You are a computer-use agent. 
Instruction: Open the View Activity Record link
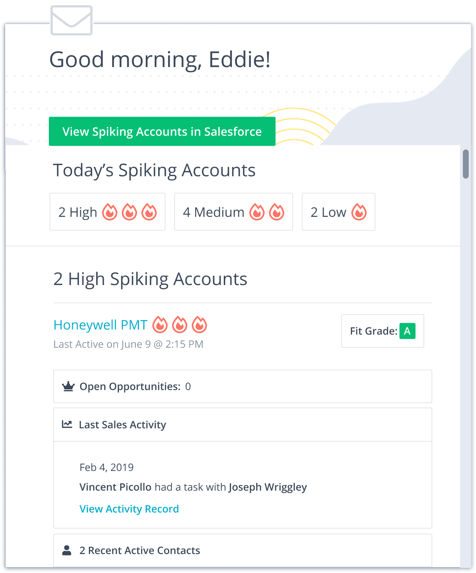tap(129, 509)
